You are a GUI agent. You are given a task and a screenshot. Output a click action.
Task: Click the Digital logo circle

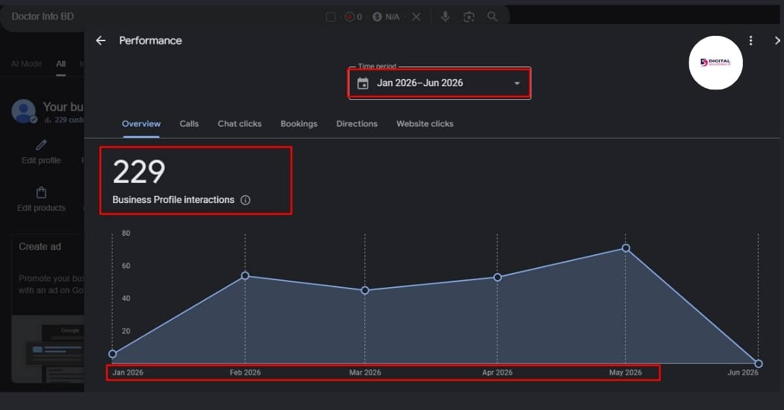[x=716, y=63]
